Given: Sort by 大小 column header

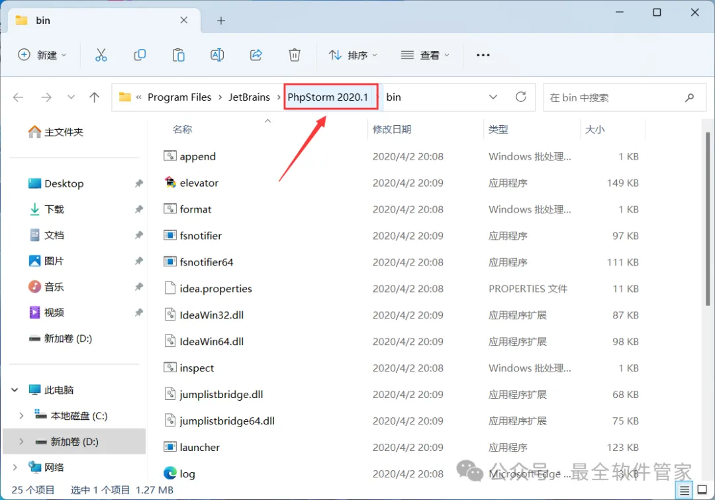Looking at the screenshot, I should [595, 130].
